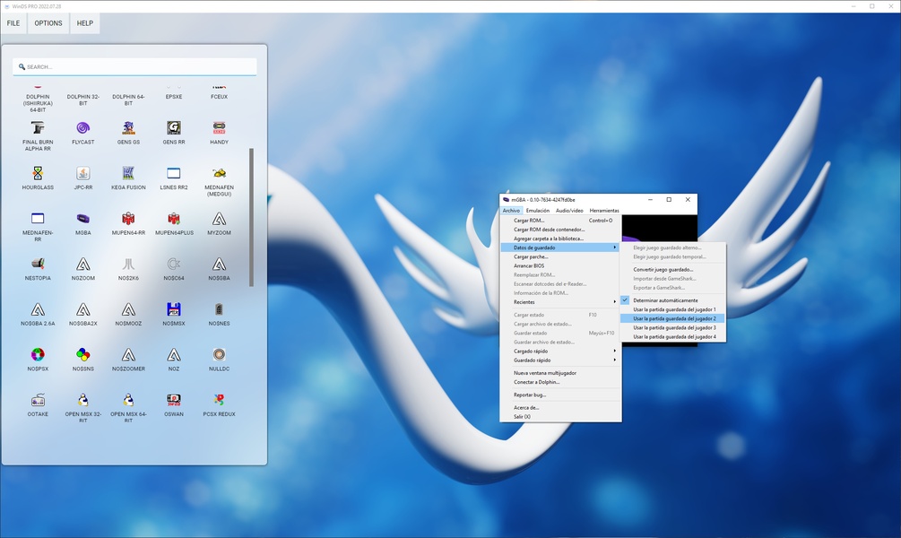Open the Kega Fusion emulator
Screen dimensions: 901x538
[x=128, y=173]
